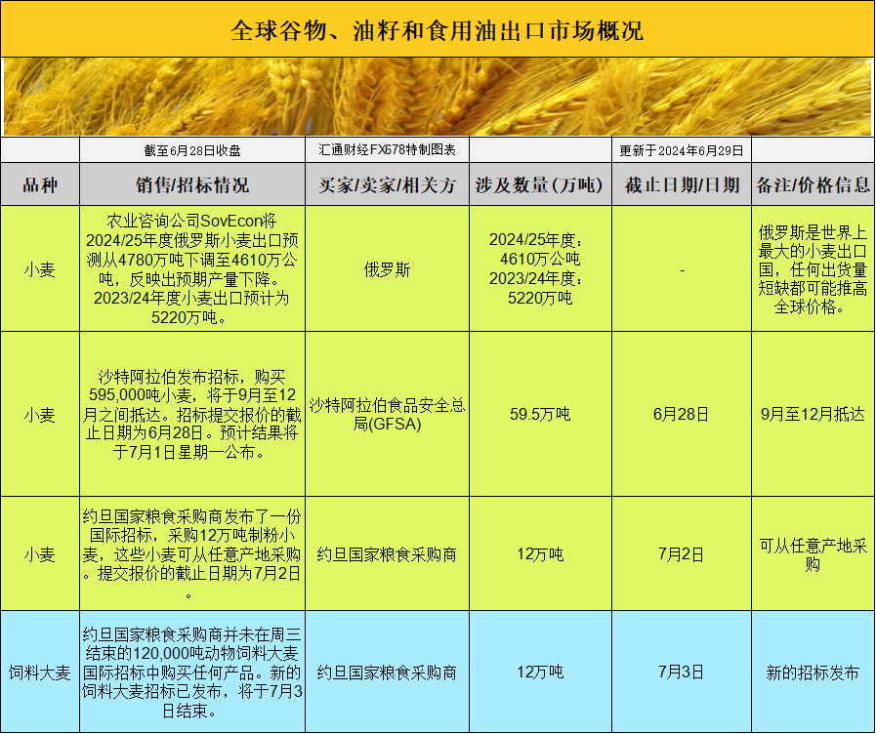Select the 俄罗斯是世界上最大的小麦出口国 remark cell
Screen dimensions: 876x734
coord(813,269)
